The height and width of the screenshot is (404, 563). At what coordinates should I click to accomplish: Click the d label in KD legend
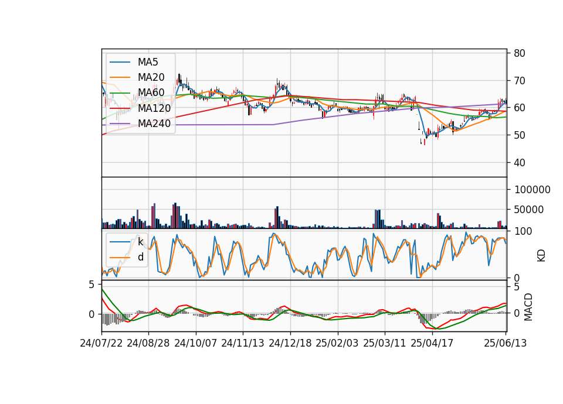click(x=140, y=257)
